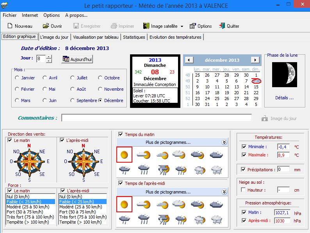The width and height of the screenshot is (310, 233).
Task: Expand morning Plus de pictogrammes chevron
Action: point(224,142)
